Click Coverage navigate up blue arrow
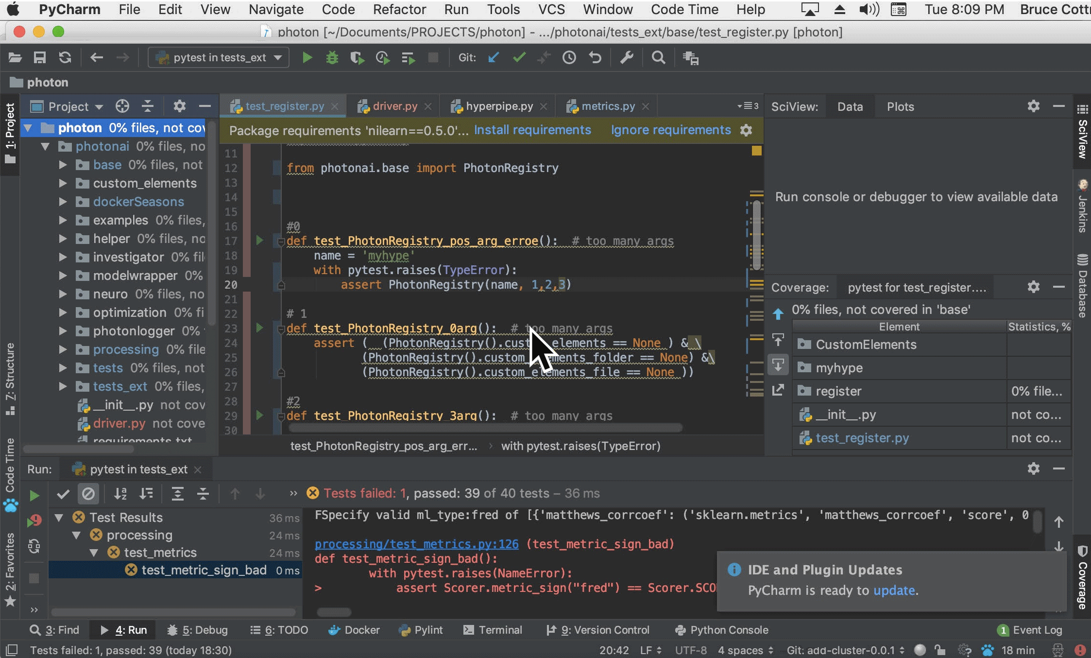 778,314
